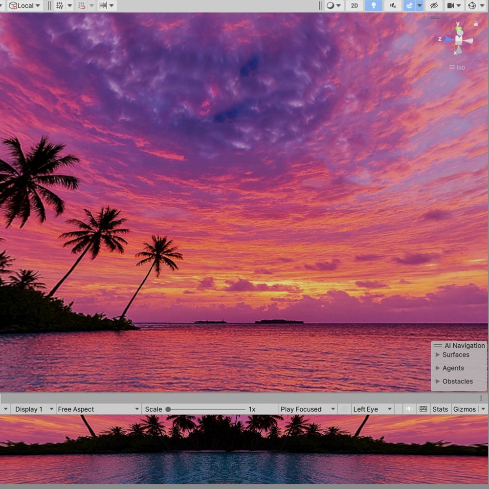Click the right toolbar section drag handle
The image size is (489, 489).
click(320, 5)
